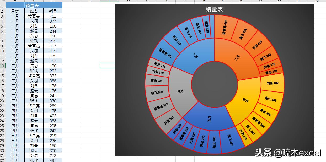The height and width of the screenshot is (162, 326).
Task: Select the 月份 column header cell
Action: click(15, 11)
